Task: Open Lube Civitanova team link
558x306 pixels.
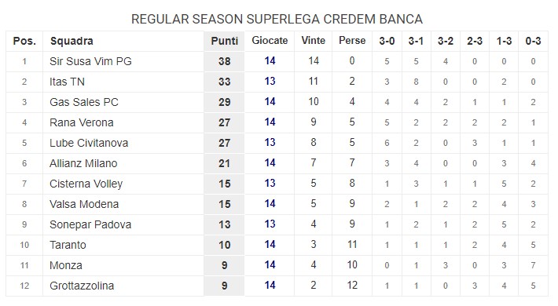Action: 89,143
